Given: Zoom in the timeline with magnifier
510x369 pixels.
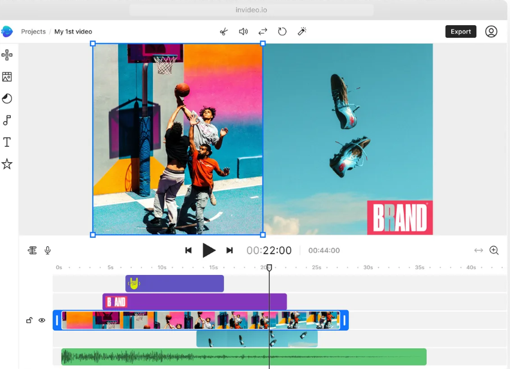Looking at the screenshot, I should click(x=494, y=250).
